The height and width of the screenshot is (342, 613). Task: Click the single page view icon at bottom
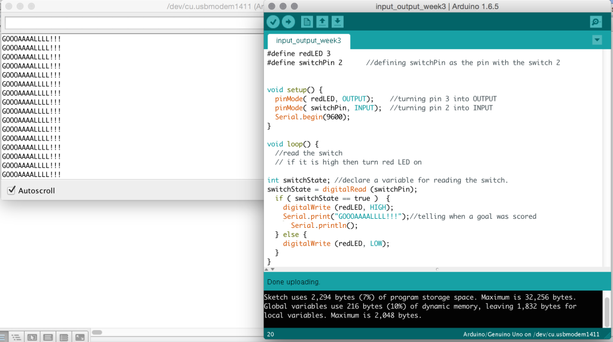[48, 337]
